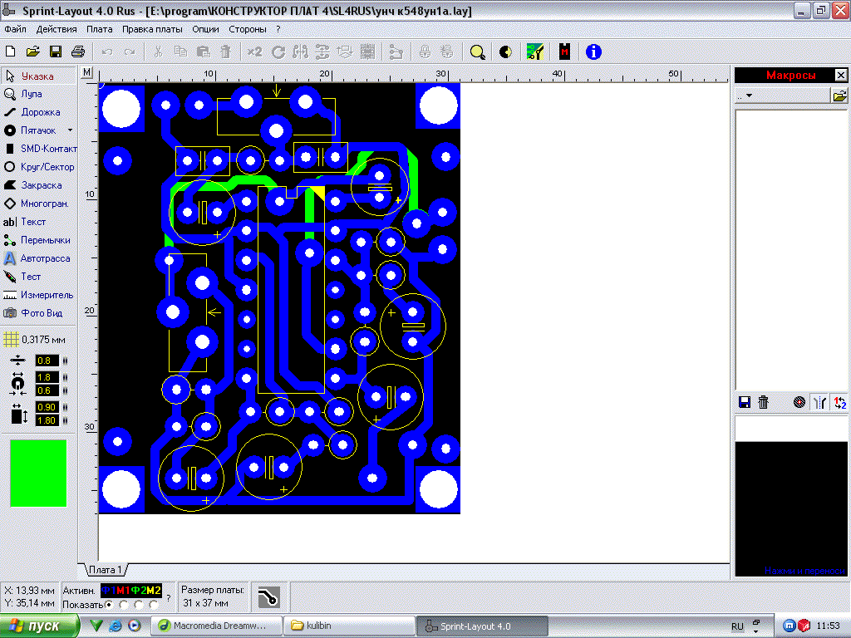851x638 pixels.
Task: Select fourth Показать layer radio button
Action: (154, 605)
